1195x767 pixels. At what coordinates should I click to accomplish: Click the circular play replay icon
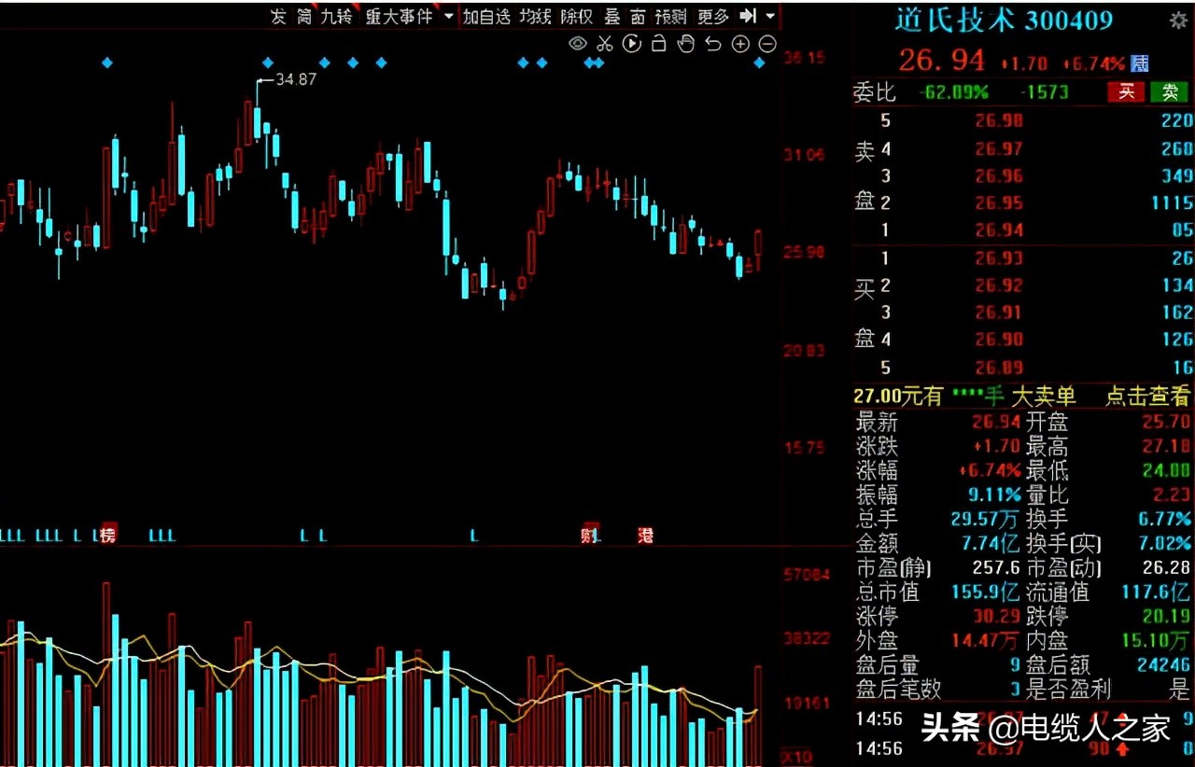tap(631, 43)
